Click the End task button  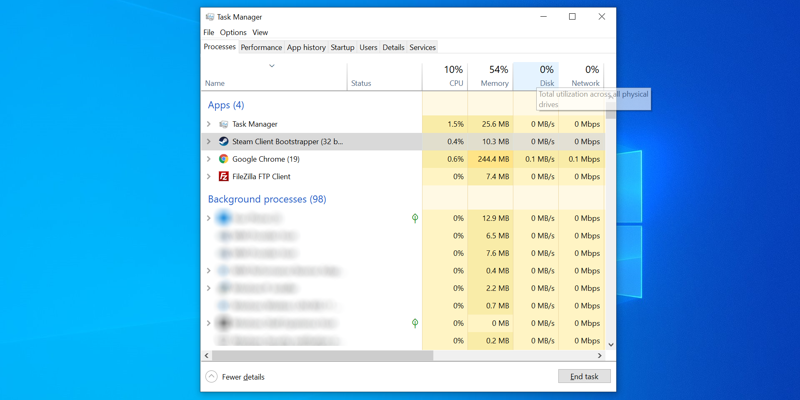(584, 376)
